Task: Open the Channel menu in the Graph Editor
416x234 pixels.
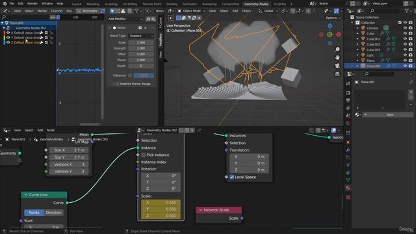Action: [57, 11]
